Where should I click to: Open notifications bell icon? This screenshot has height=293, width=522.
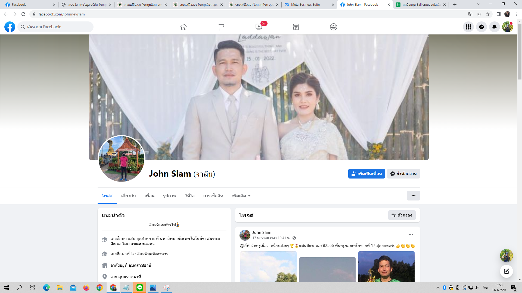[495, 27]
